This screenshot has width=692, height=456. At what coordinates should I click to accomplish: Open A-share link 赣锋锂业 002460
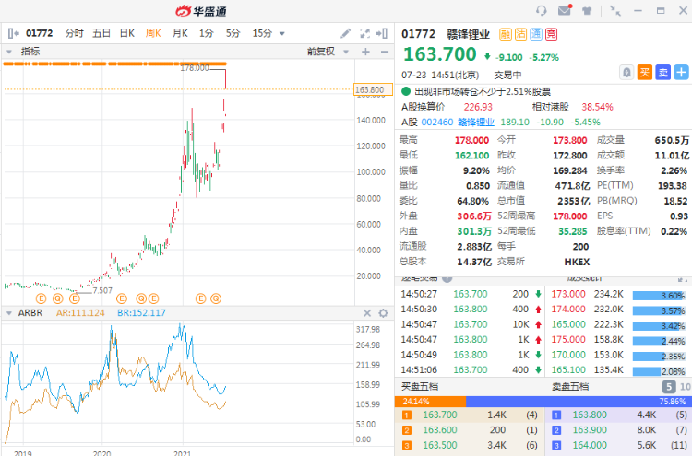[x=458, y=122]
